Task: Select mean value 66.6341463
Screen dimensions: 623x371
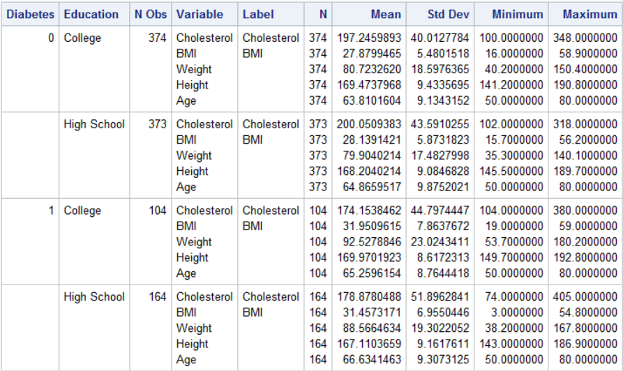Action: pos(372,359)
